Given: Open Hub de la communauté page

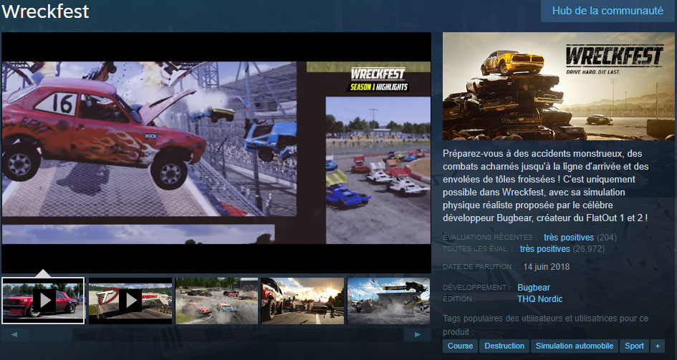Looking at the screenshot, I should pos(608,11).
